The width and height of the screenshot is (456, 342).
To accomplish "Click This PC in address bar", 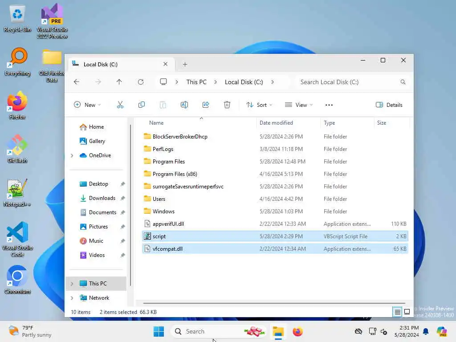I will 196,82.
